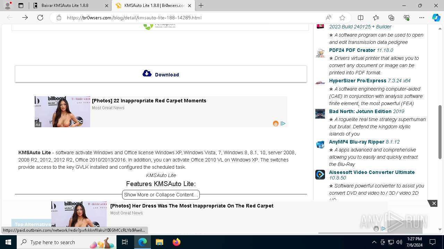Open Task View on taskbar
This screenshot has height=249, width=444.
125,242
